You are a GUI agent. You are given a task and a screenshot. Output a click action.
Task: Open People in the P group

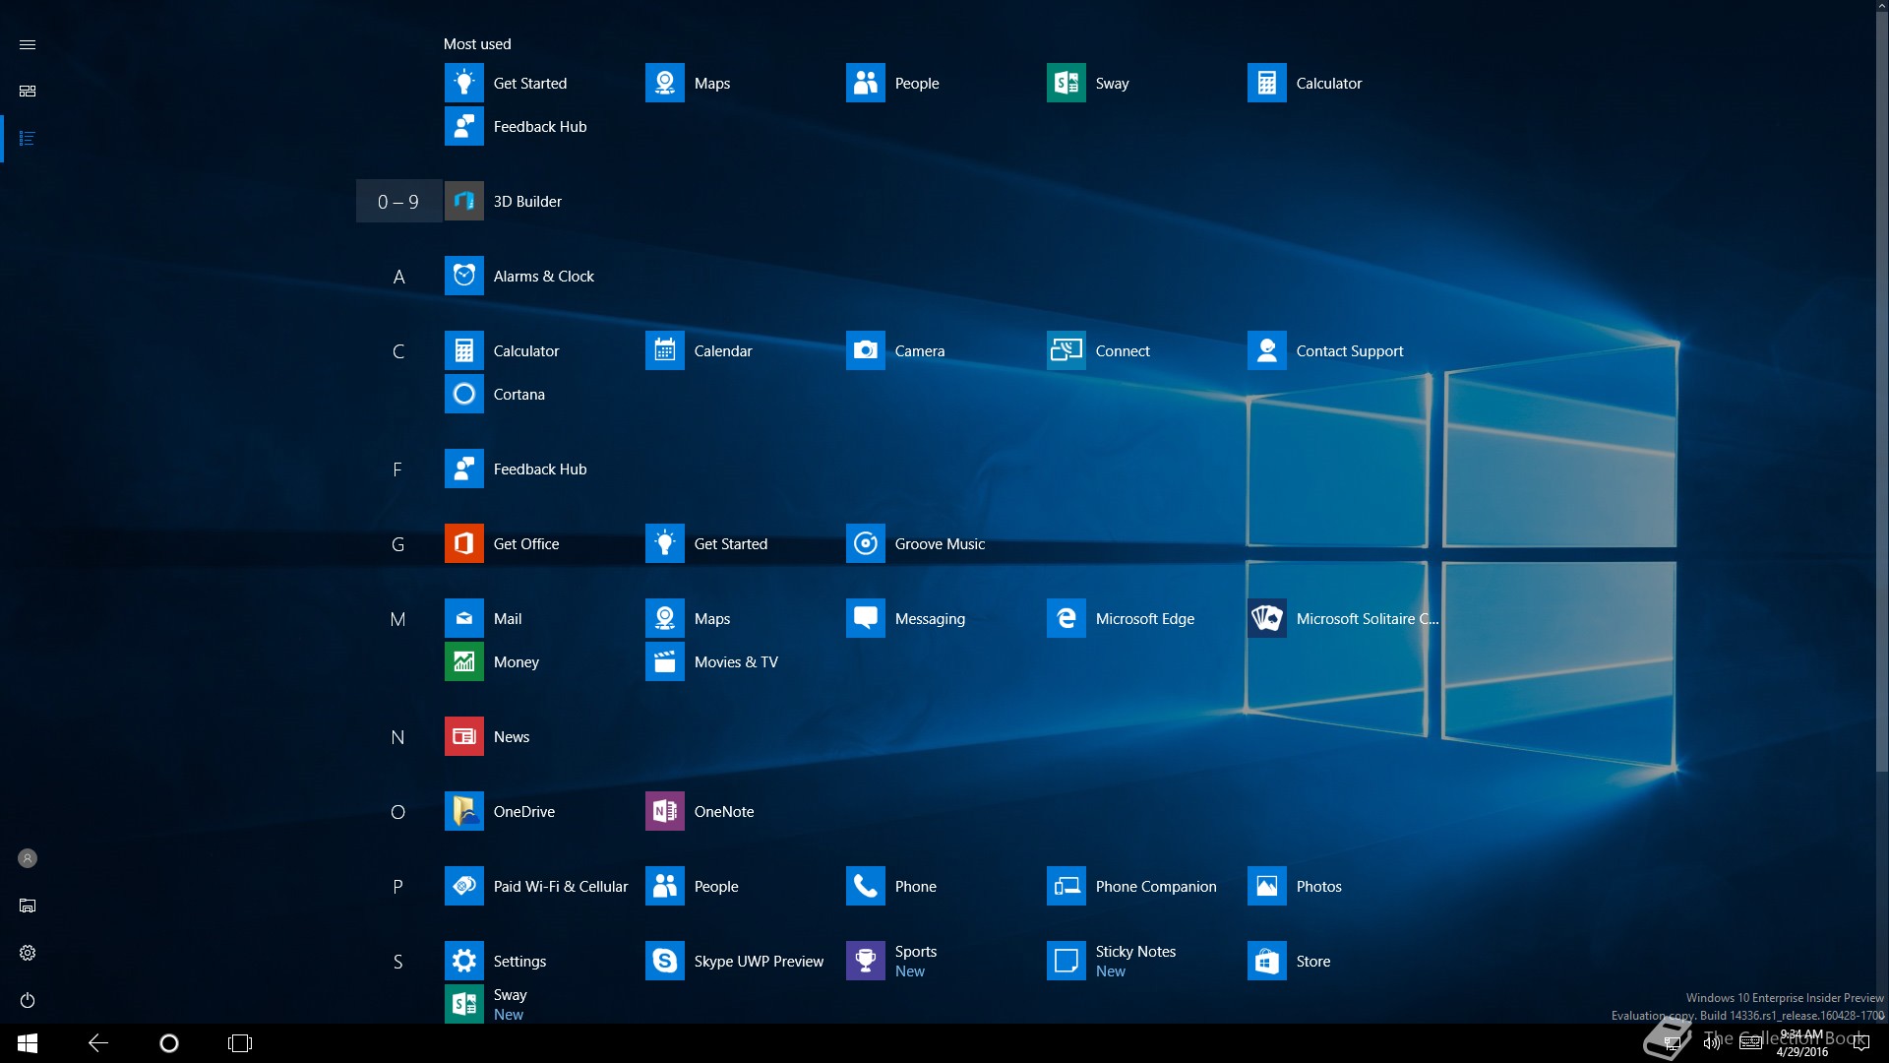click(x=664, y=886)
